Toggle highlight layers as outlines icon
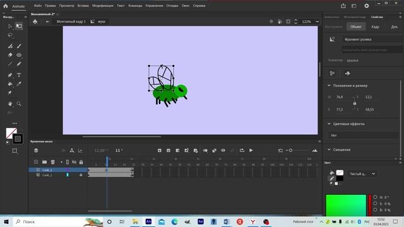 click(68, 162)
